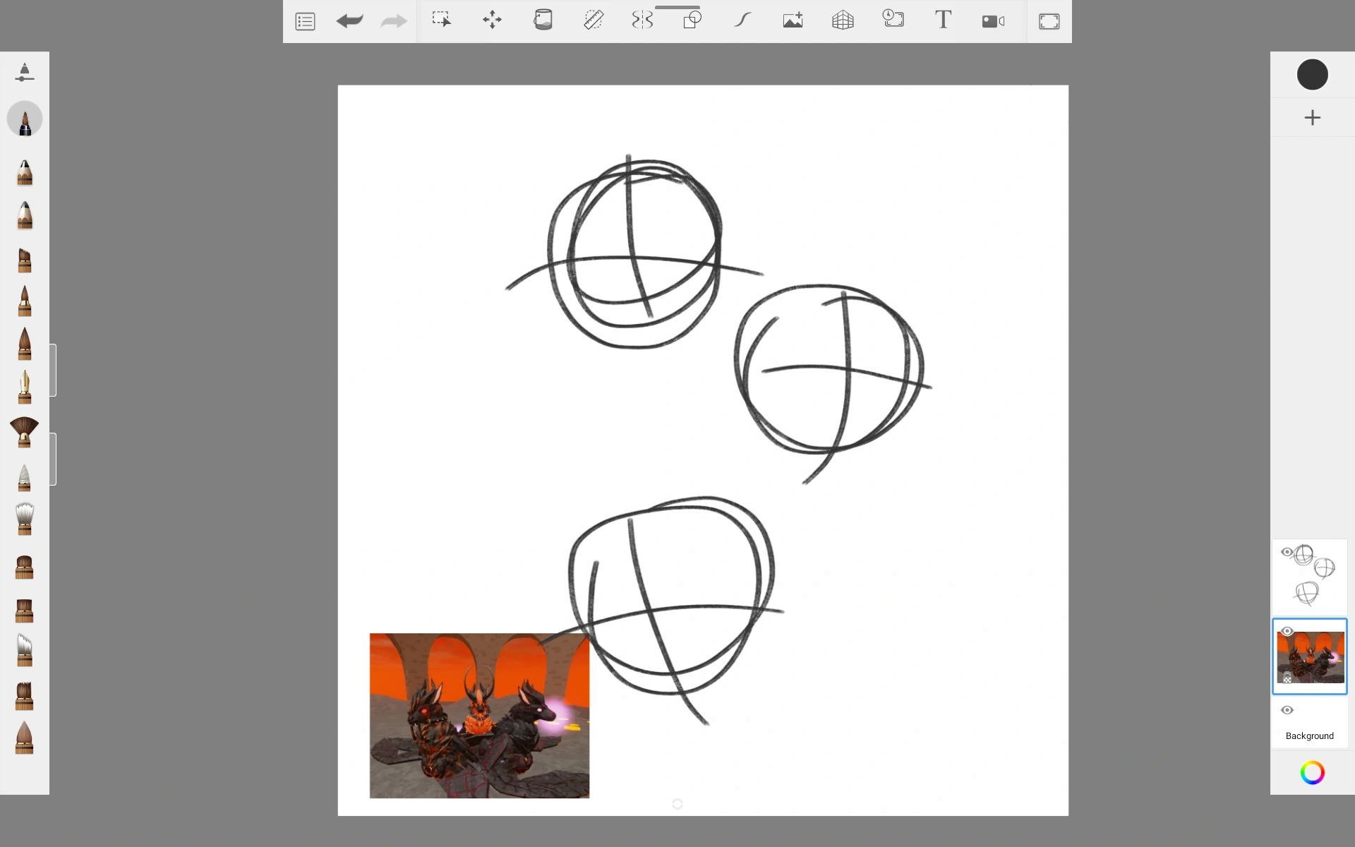The width and height of the screenshot is (1355, 847).
Task: Activate the symmetry tool
Action: [642, 20]
